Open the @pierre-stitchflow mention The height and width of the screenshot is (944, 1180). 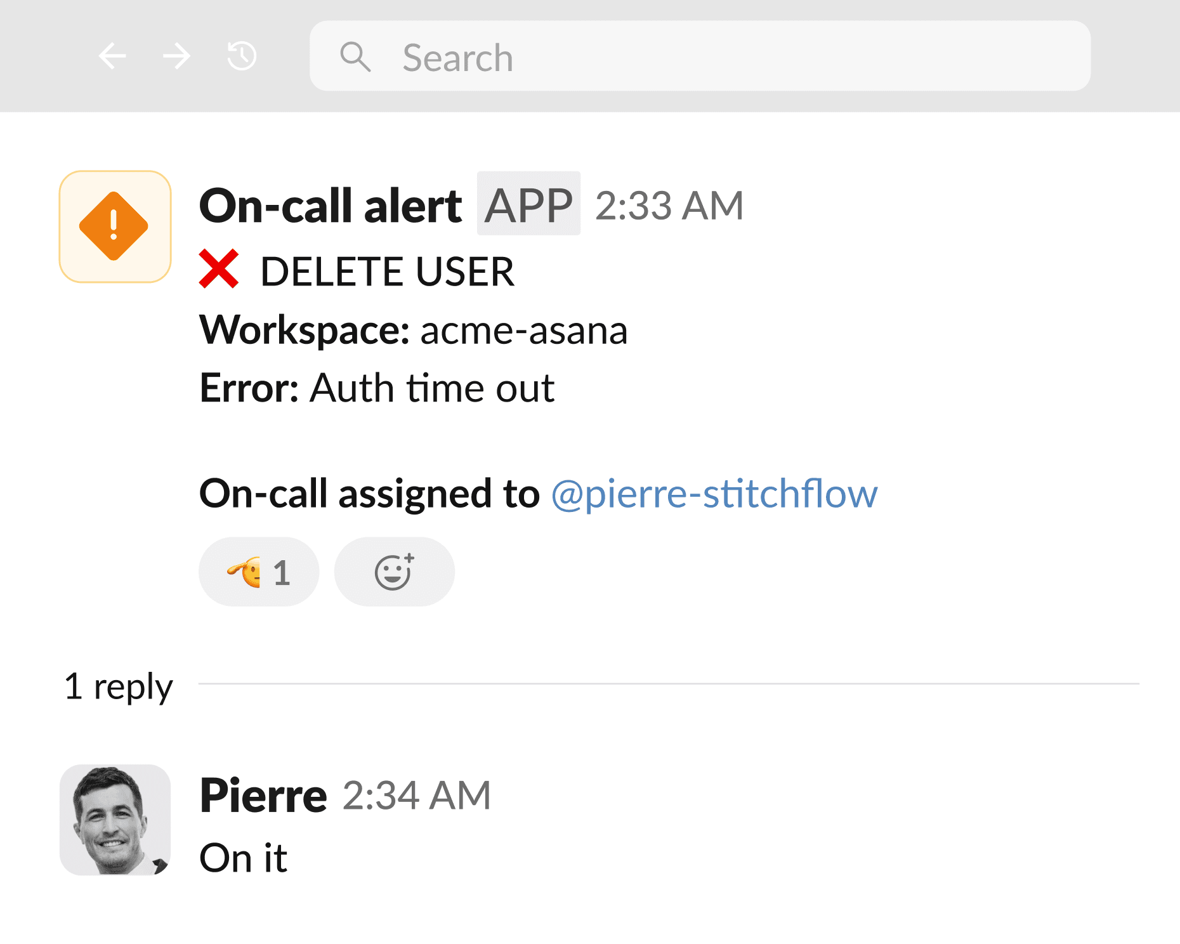point(714,494)
